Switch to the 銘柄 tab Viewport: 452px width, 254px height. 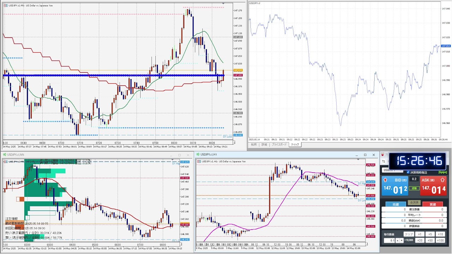click(x=254, y=145)
